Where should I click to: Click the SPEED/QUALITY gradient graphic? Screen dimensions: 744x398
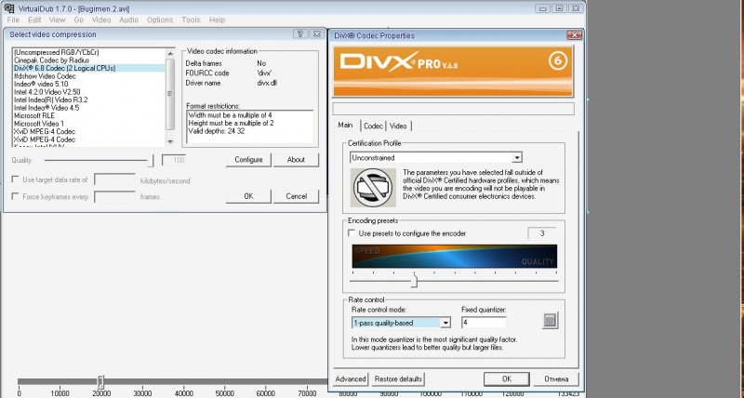pos(454,256)
